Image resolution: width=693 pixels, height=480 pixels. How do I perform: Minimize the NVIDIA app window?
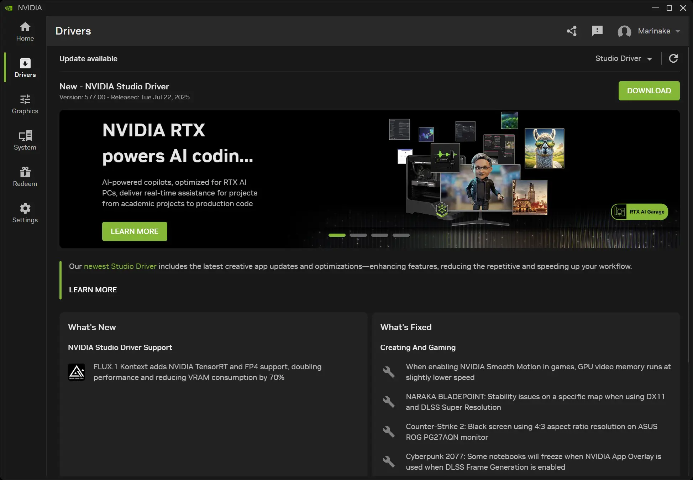tap(655, 8)
